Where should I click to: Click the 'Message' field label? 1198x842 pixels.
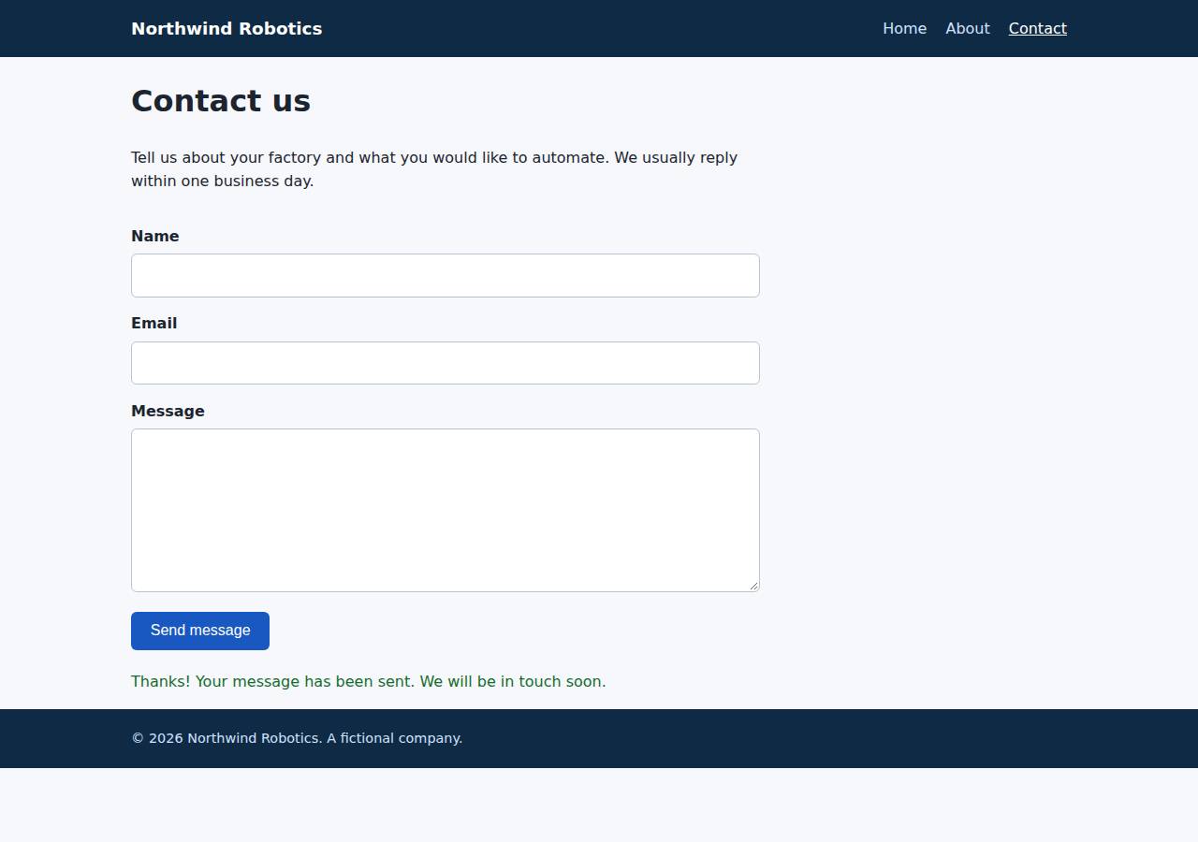click(x=168, y=412)
